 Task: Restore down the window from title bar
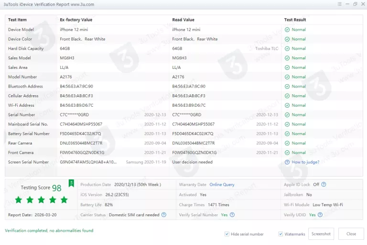(355, 4)
